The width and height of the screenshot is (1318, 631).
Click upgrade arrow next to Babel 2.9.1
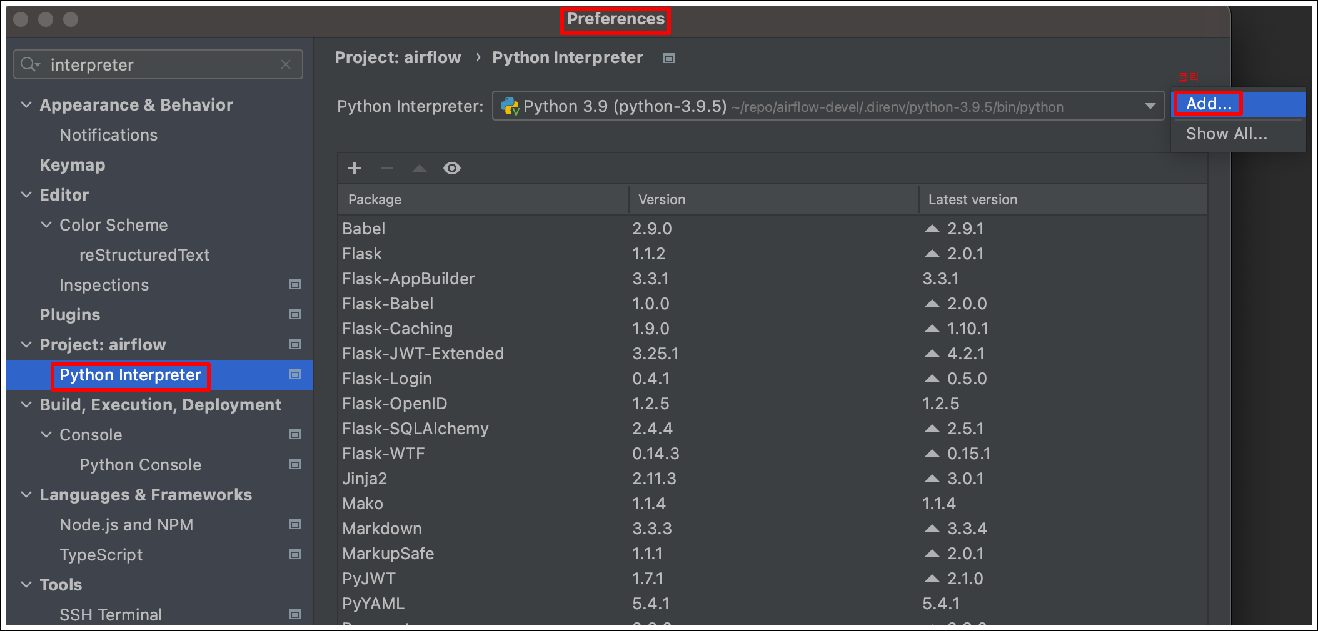[932, 229]
